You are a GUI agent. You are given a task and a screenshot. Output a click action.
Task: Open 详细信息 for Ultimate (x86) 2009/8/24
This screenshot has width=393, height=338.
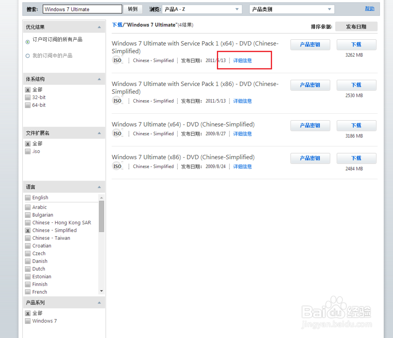pos(242,167)
